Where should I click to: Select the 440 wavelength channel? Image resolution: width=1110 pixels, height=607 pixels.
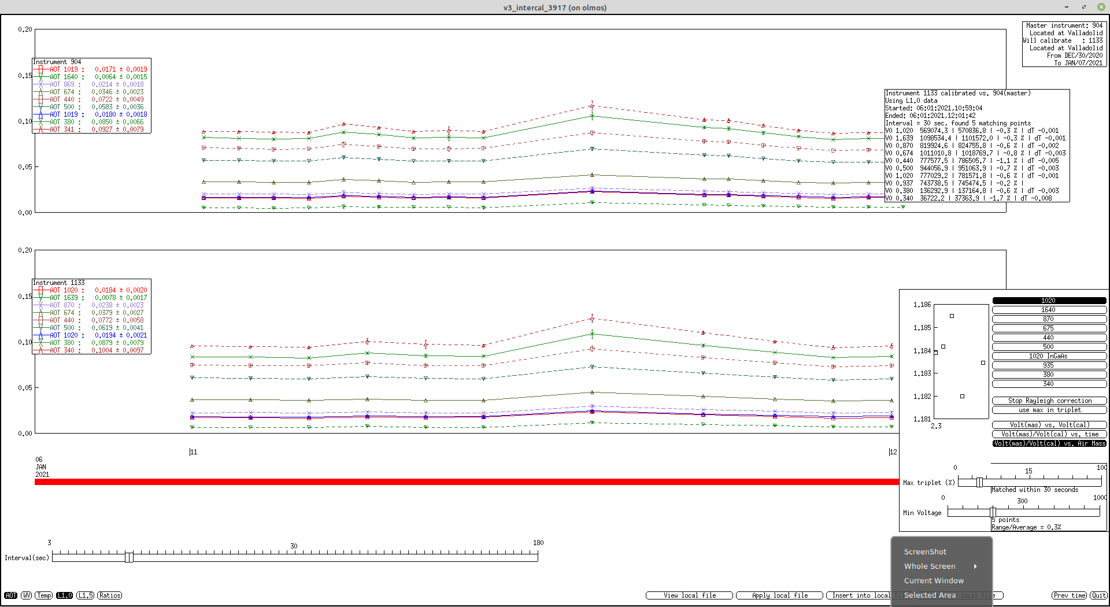tap(1049, 338)
